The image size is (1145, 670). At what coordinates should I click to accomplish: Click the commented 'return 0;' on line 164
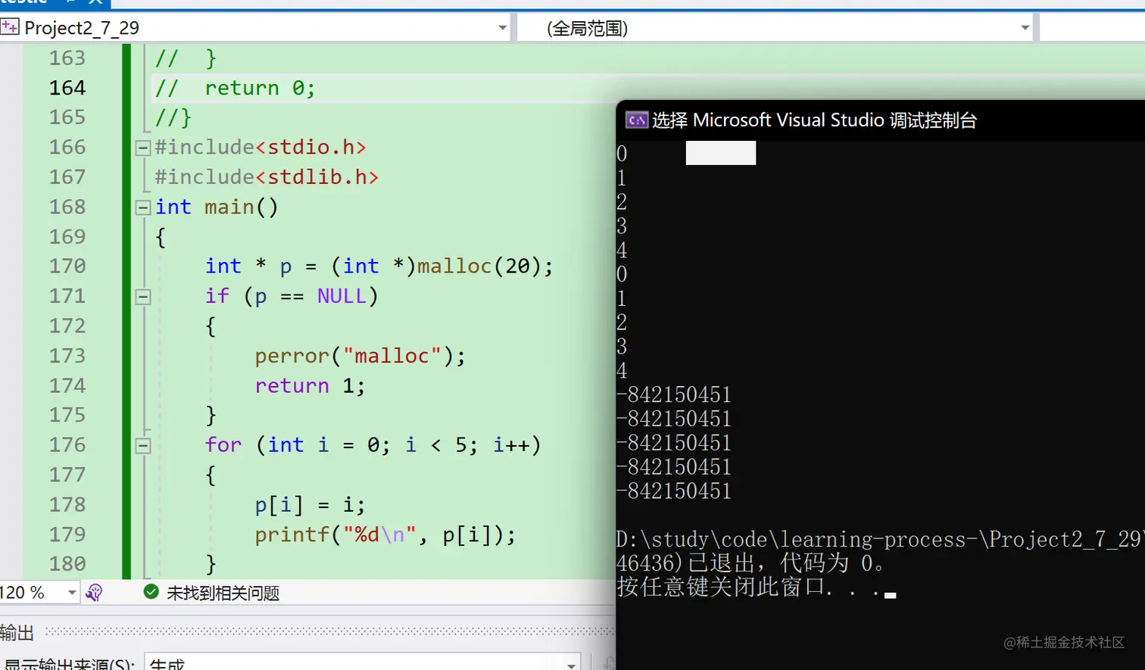pos(260,89)
